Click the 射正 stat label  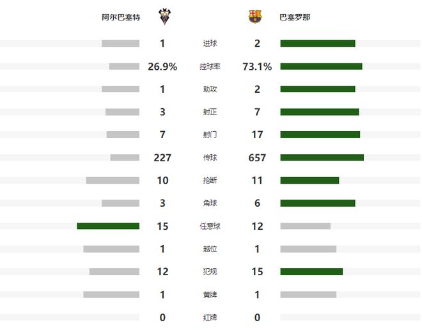coord(210,112)
